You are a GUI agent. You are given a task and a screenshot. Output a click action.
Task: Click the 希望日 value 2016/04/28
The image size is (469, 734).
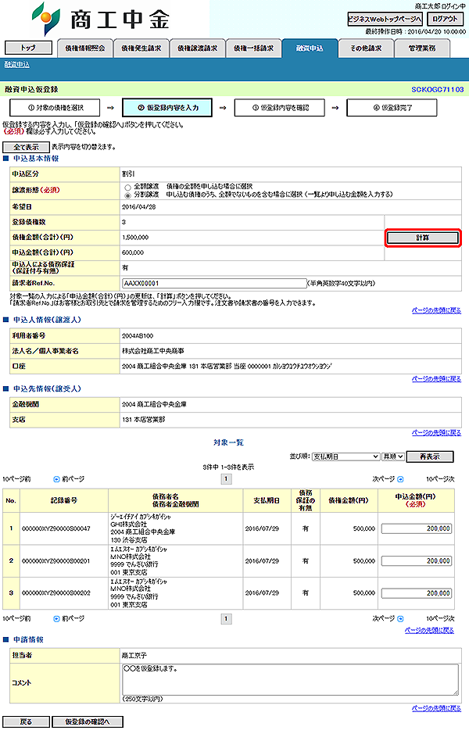pyautogui.click(x=139, y=207)
